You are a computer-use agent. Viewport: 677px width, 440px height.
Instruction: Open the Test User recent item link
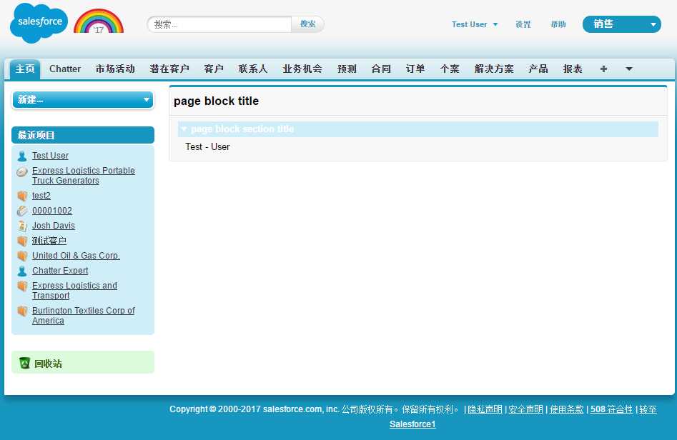pyautogui.click(x=50, y=156)
